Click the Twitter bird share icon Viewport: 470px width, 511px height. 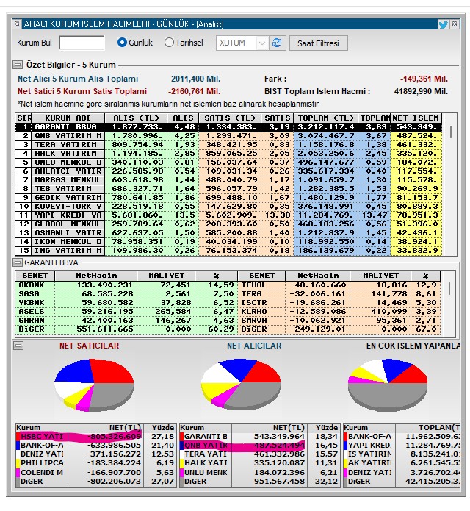443,24
